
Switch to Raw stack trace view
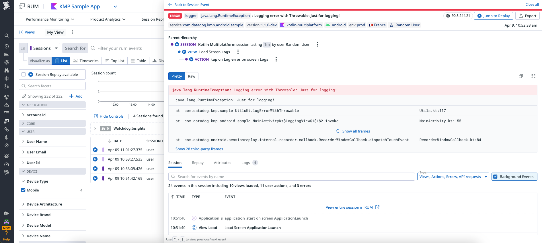pos(192,76)
